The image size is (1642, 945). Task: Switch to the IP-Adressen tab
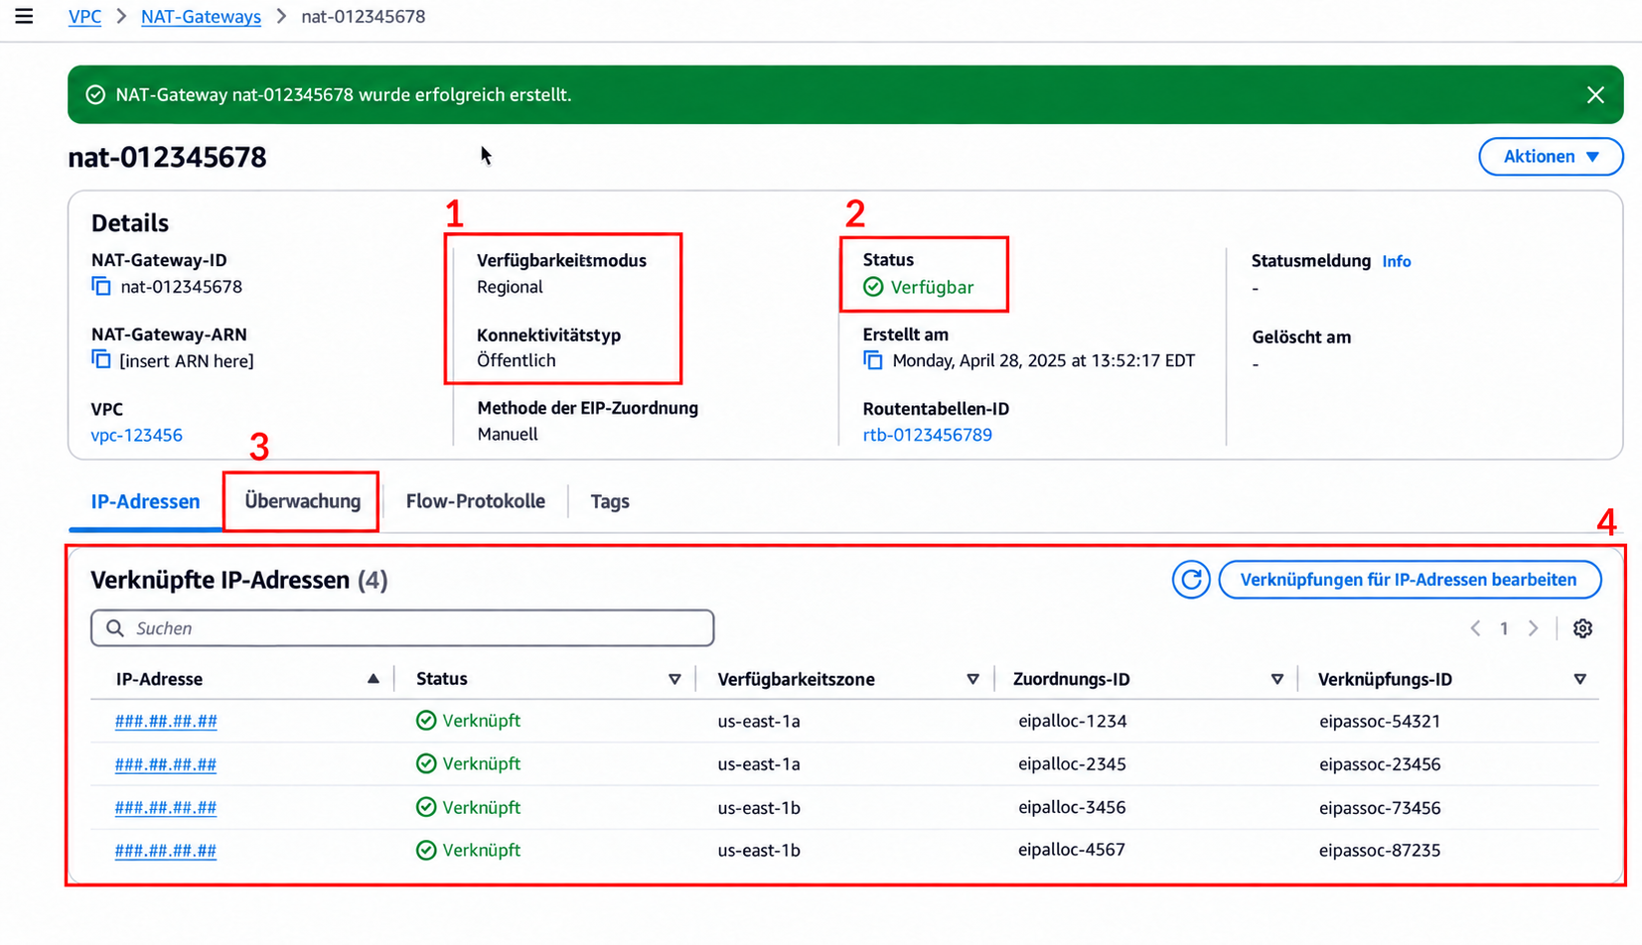145,501
